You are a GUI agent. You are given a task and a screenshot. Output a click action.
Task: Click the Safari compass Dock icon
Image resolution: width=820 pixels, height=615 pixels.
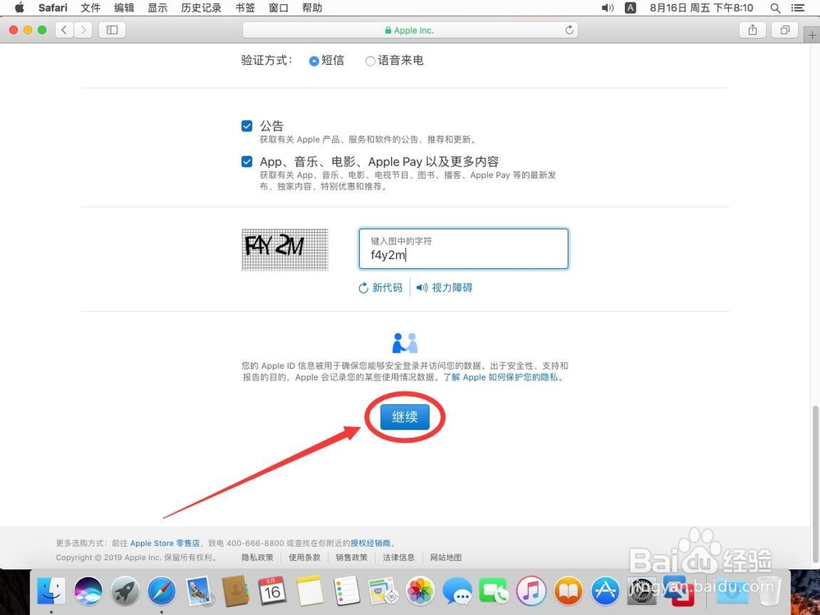tap(162, 590)
